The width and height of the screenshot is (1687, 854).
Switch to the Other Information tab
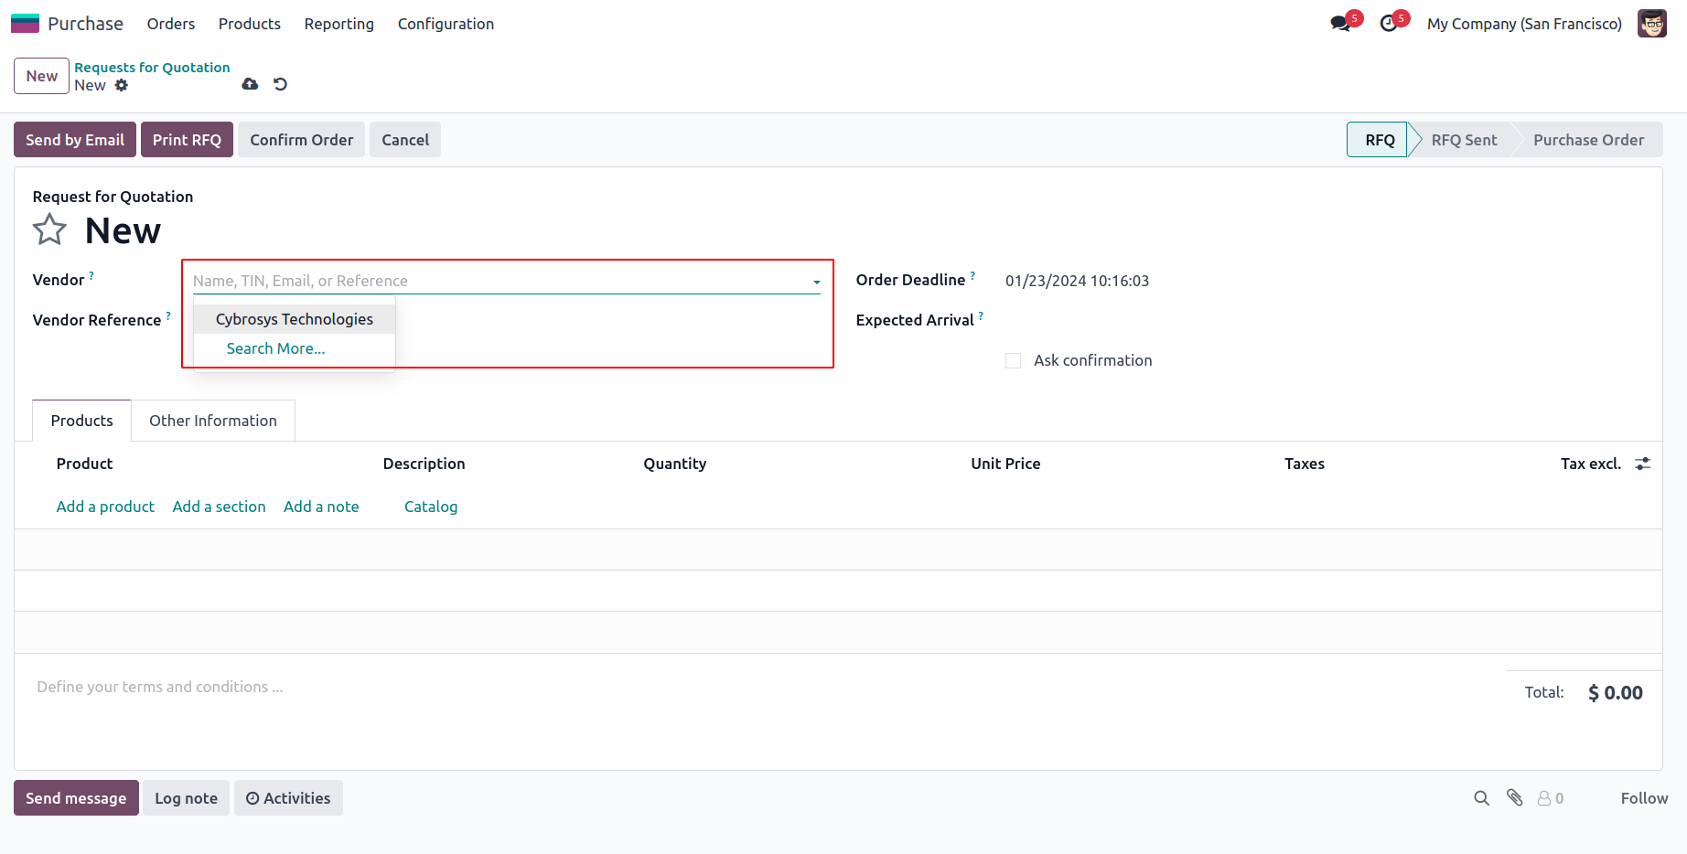[x=213, y=421]
